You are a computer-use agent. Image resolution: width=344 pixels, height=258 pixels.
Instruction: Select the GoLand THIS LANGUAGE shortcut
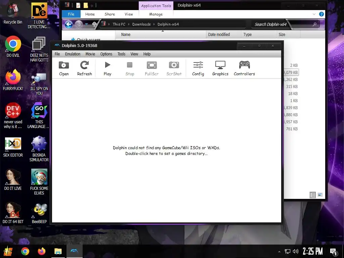pyautogui.click(x=39, y=116)
